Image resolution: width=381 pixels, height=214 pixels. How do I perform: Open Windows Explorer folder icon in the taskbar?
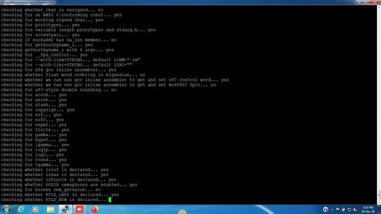point(51,209)
